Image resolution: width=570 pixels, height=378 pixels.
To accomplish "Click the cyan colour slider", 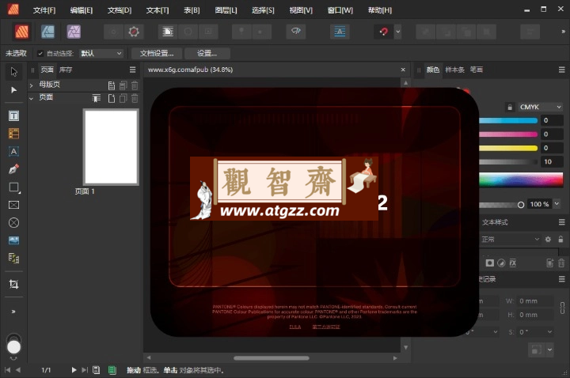I will point(508,120).
